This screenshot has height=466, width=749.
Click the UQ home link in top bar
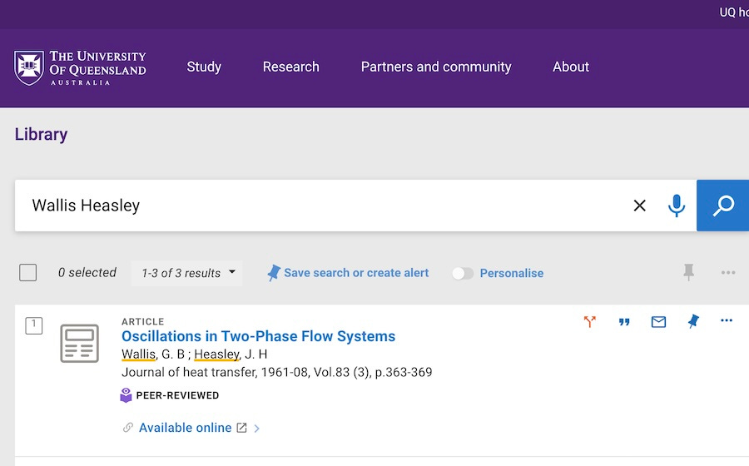(x=734, y=12)
